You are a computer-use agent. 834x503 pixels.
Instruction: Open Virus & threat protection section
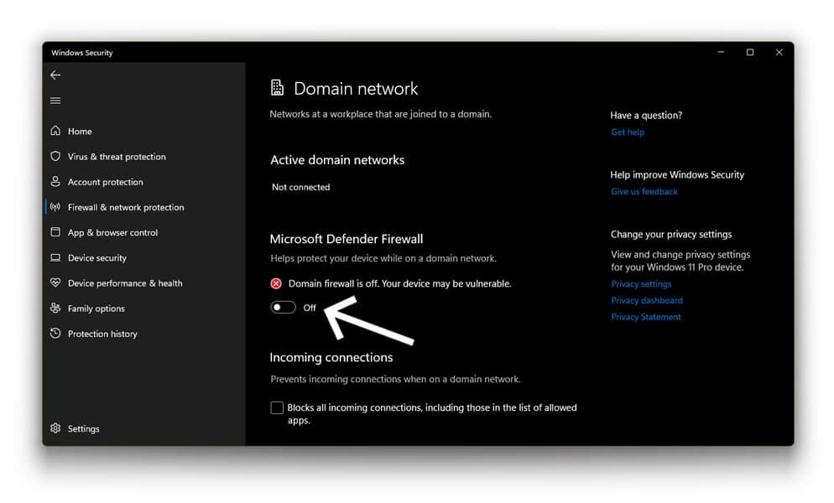(117, 157)
